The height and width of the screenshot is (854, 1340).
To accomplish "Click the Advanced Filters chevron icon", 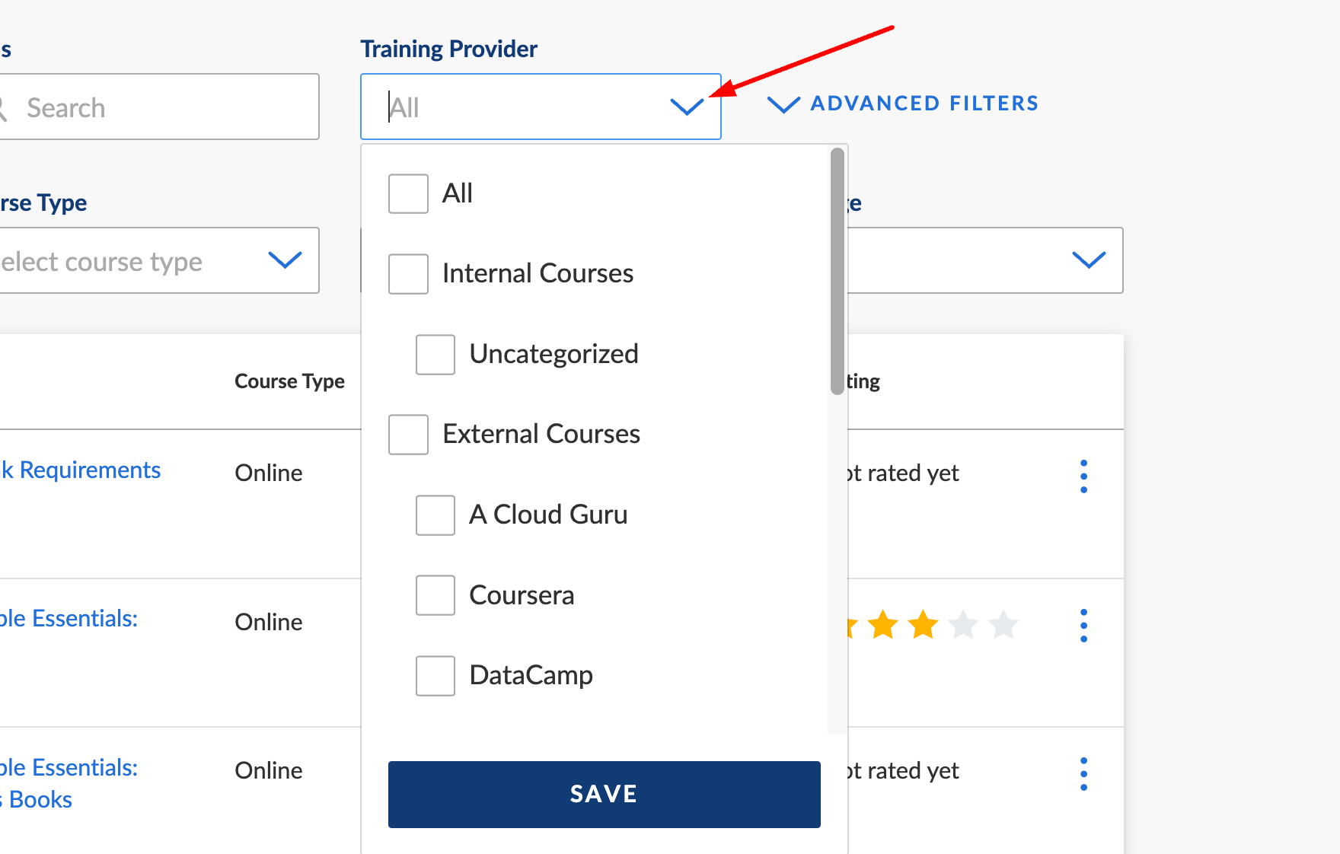I will click(x=783, y=104).
